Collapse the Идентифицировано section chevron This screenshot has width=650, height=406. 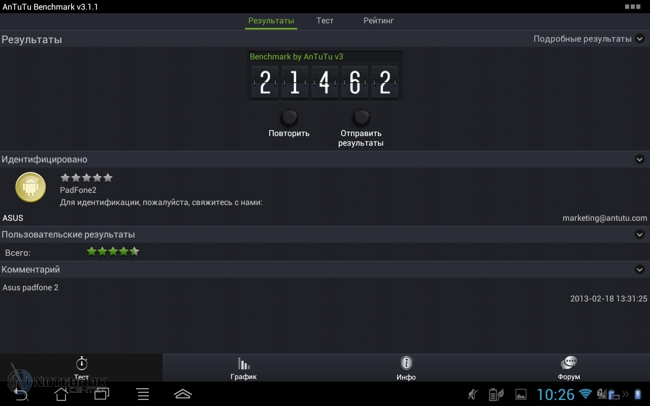[x=639, y=159]
